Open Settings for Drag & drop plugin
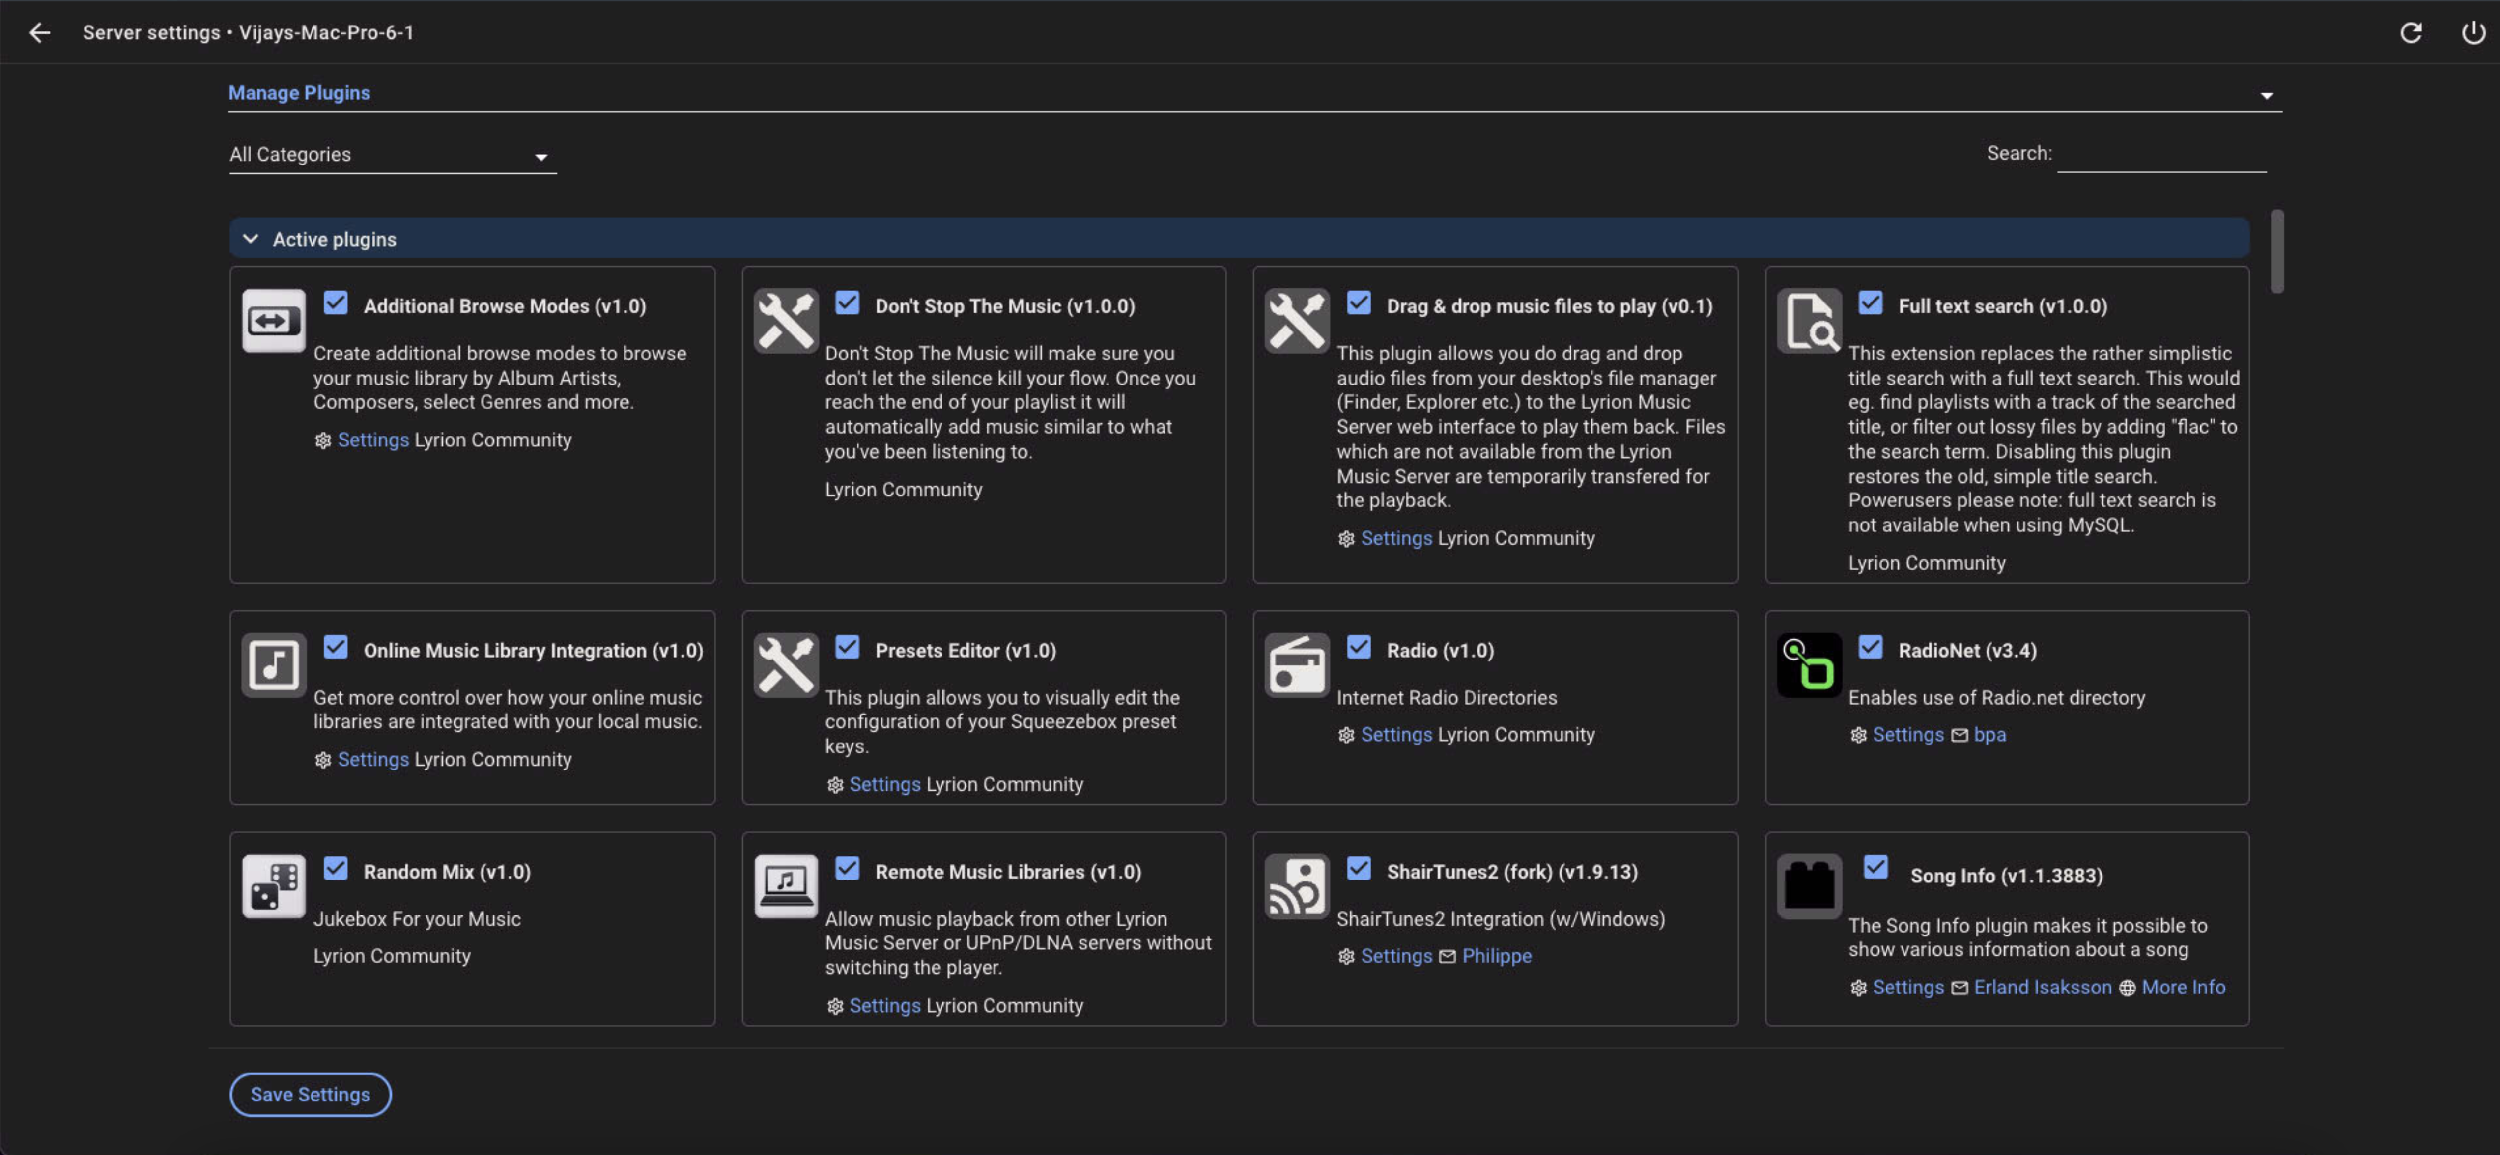2500x1155 pixels. click(x=1396, y=538)
